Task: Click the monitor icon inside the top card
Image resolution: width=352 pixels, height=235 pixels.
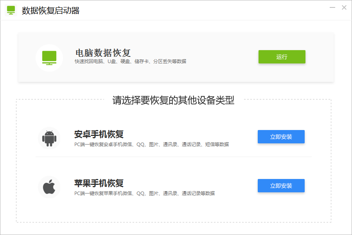Action: (x=49, y=58)
